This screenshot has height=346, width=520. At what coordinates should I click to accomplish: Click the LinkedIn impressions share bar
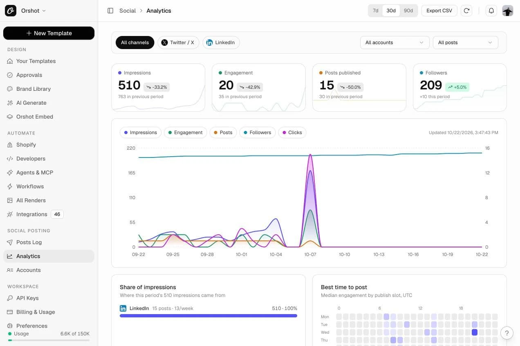tap(208, 316)
